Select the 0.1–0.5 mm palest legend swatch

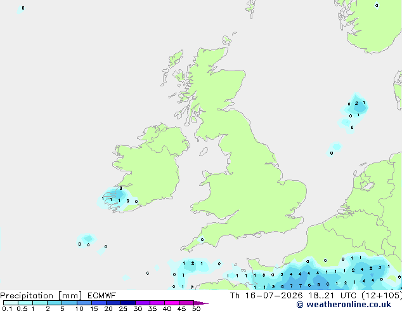[x=11, y=303]
